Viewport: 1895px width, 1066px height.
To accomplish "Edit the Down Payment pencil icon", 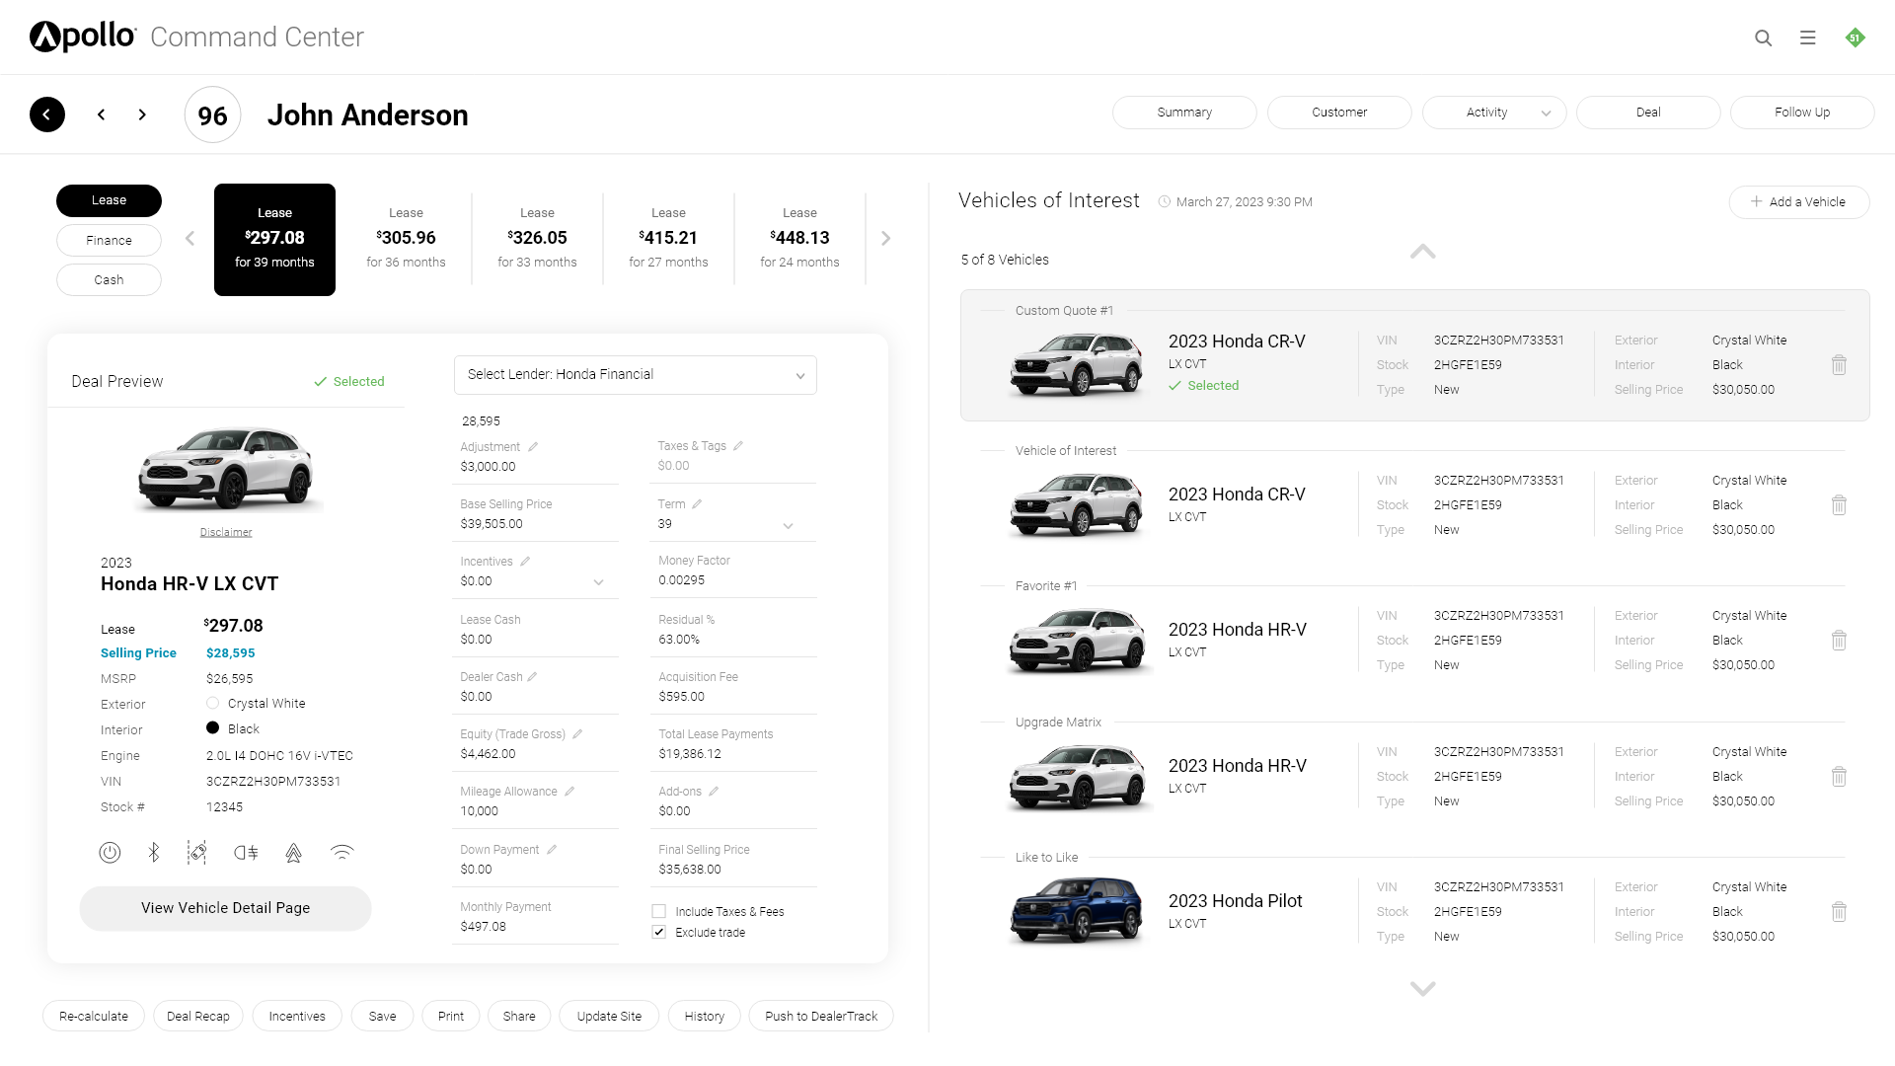I will [x=552, y=849].
